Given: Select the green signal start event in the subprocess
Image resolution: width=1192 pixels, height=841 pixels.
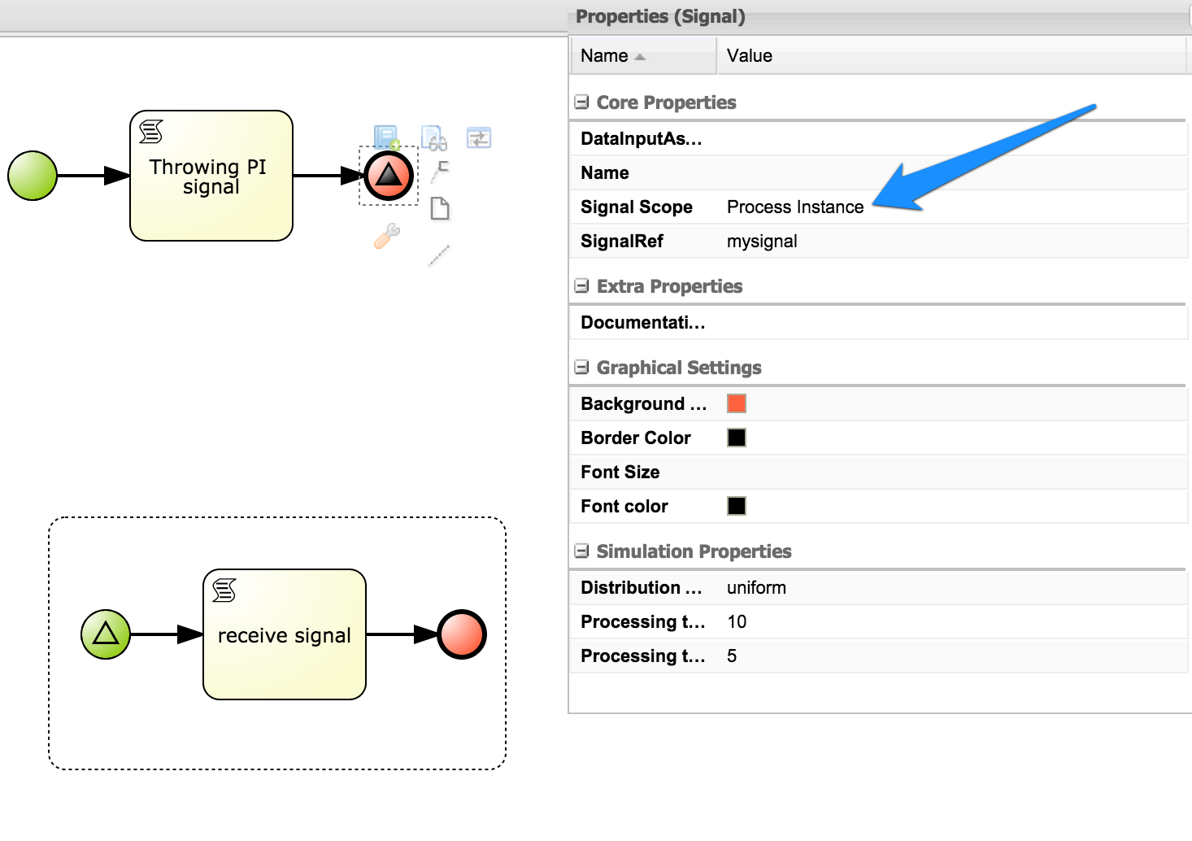Looking at the screenshot, I should 105,634.
